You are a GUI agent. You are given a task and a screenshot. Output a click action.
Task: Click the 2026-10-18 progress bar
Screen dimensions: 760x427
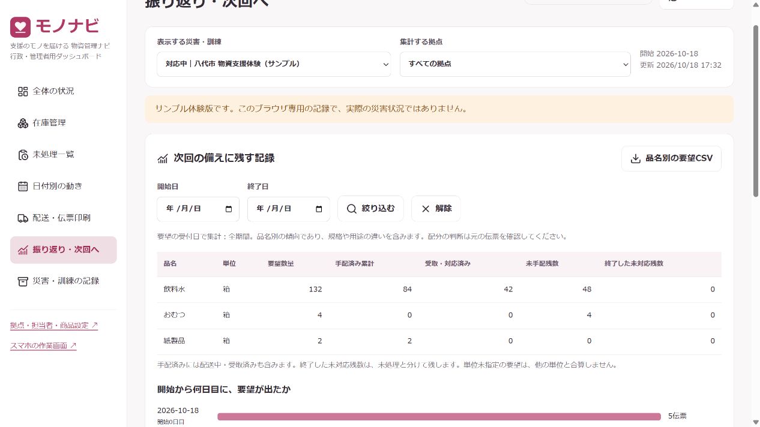(439, 417)
